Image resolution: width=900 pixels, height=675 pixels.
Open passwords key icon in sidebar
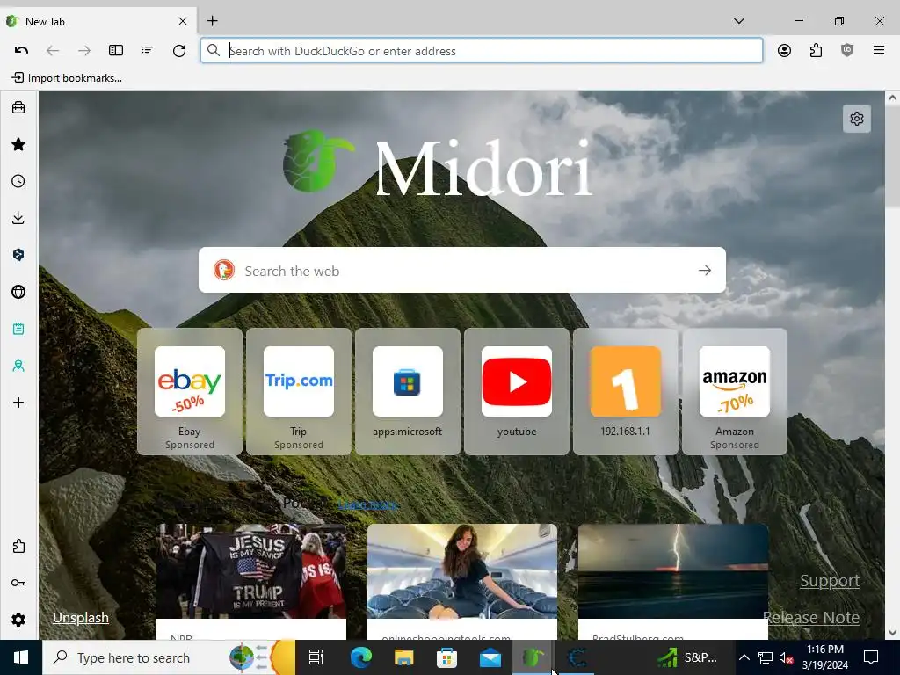[x=18, y=583]
